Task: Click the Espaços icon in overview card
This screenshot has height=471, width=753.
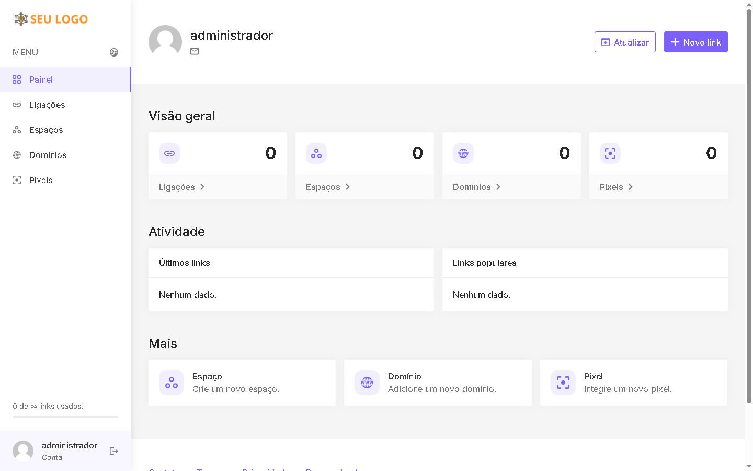Action: tap(316, 153)
